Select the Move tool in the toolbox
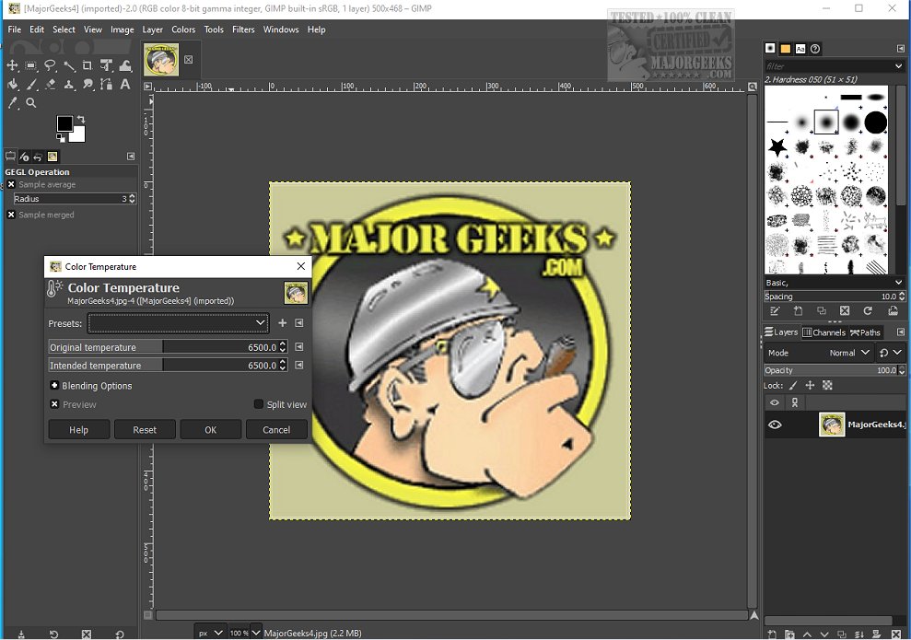The width and height of the screenshot is (911, 640). click(x=13, y=65)
